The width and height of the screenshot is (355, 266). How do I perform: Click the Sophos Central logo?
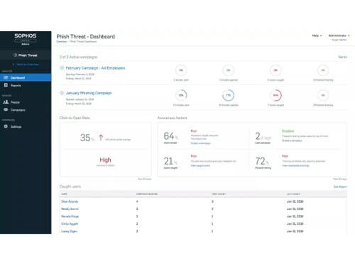[26, 39]
